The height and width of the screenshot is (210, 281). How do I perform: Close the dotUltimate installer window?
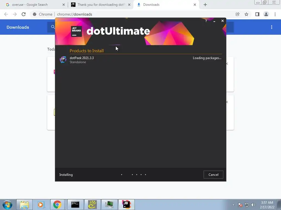[x=222, y=21]
